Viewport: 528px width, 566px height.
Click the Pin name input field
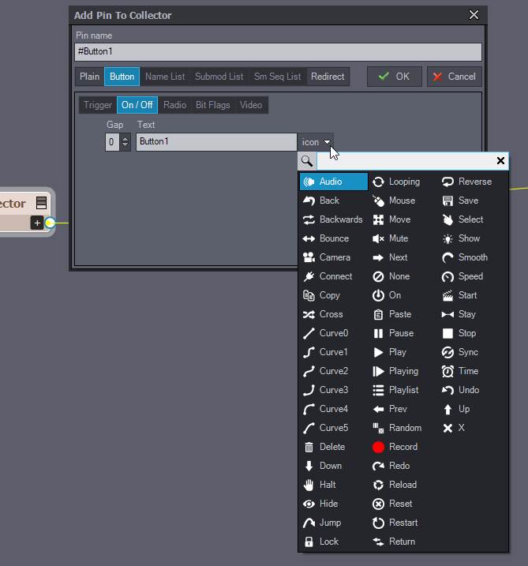pyautogui.click(x=278, y=51)
